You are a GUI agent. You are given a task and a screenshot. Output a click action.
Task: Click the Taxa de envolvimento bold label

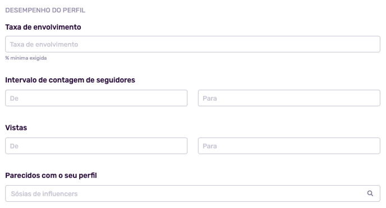[43, 27]
